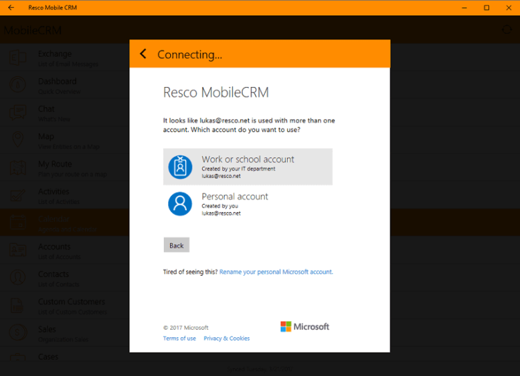Open the Activities checkmark icon in background
The height and width of the screenshot is (376, 520).
(x=18, y=195)
